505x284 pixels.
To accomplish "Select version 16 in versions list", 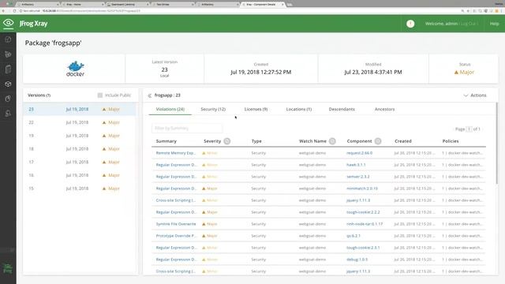I will tap(80, 175).
